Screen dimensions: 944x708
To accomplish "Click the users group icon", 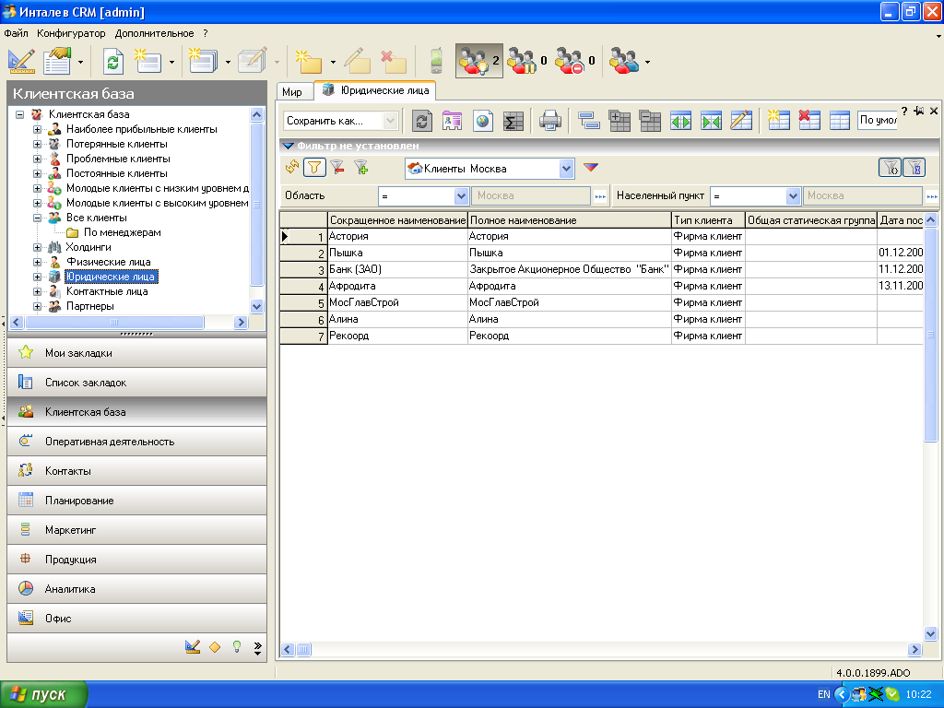I will tap(624, 61).
